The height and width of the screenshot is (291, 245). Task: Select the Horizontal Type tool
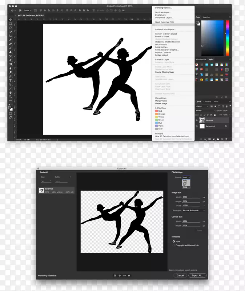11,80
